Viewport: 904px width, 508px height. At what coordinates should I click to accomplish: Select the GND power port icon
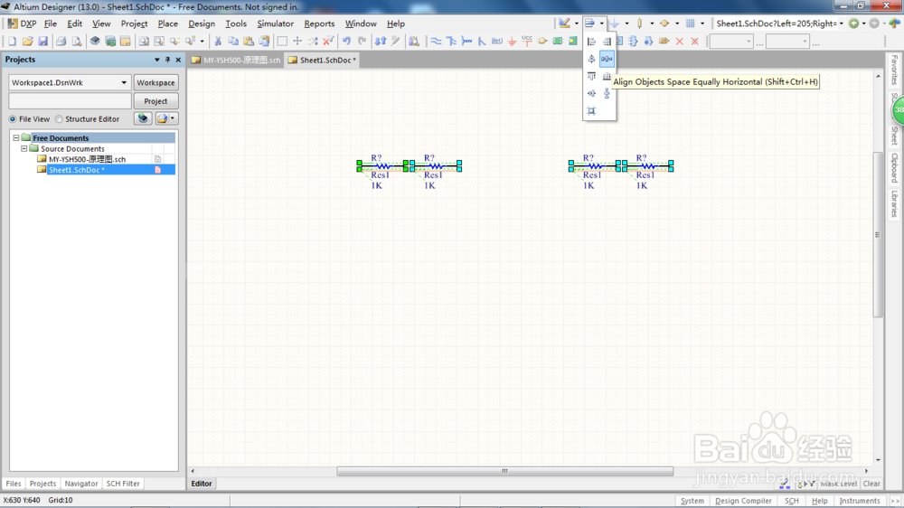point(512,42)
